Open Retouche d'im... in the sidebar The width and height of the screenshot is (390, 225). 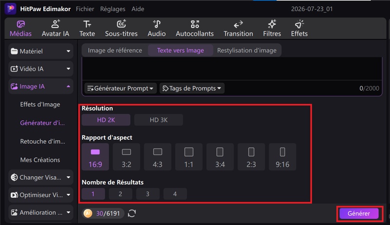click(42, 141)
